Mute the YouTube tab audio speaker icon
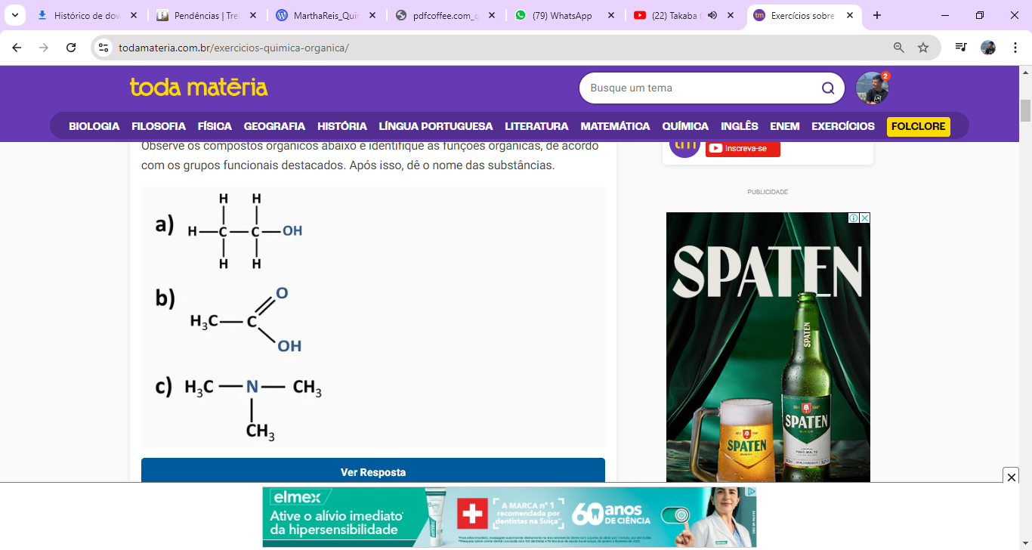The width and height of the screenshot is (1032, 550). click(x=712, y=15)
